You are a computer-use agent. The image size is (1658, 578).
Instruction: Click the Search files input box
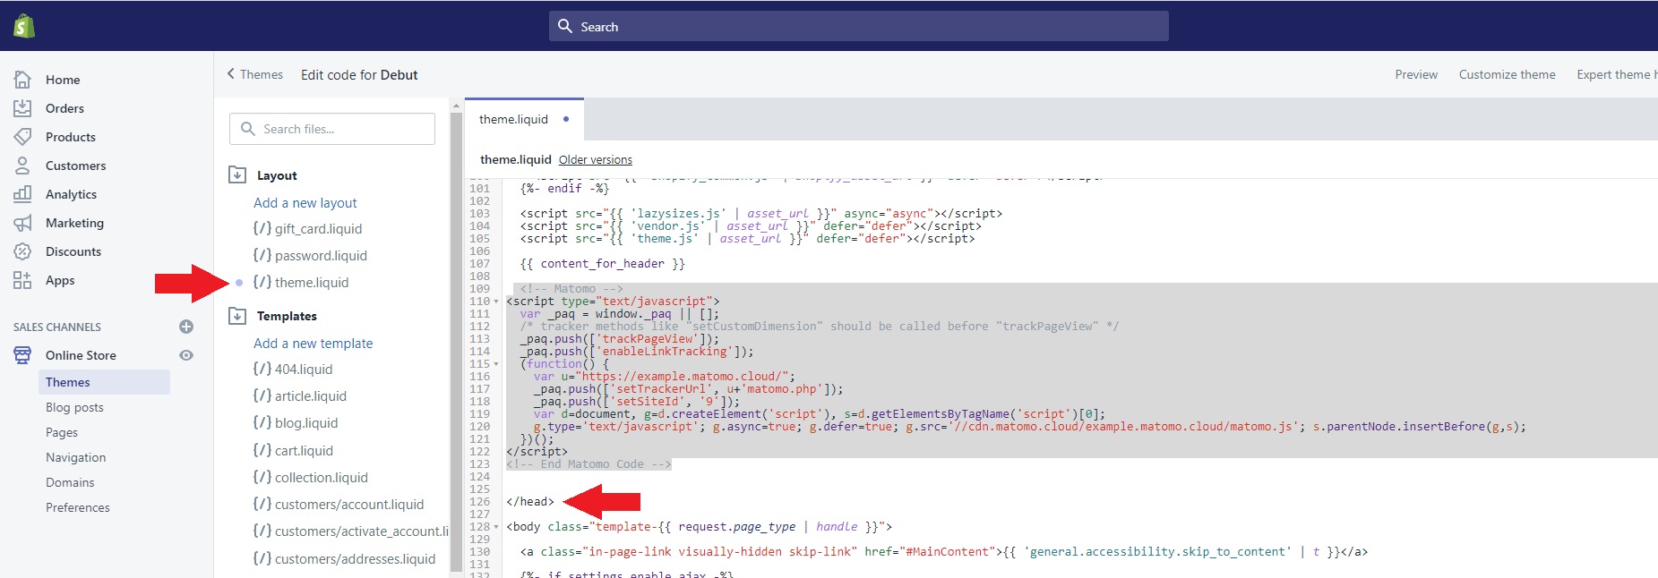pos(332,129)
